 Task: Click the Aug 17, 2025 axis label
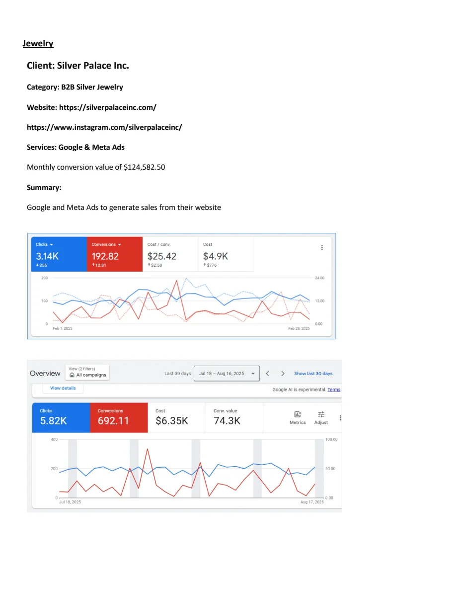312,502
